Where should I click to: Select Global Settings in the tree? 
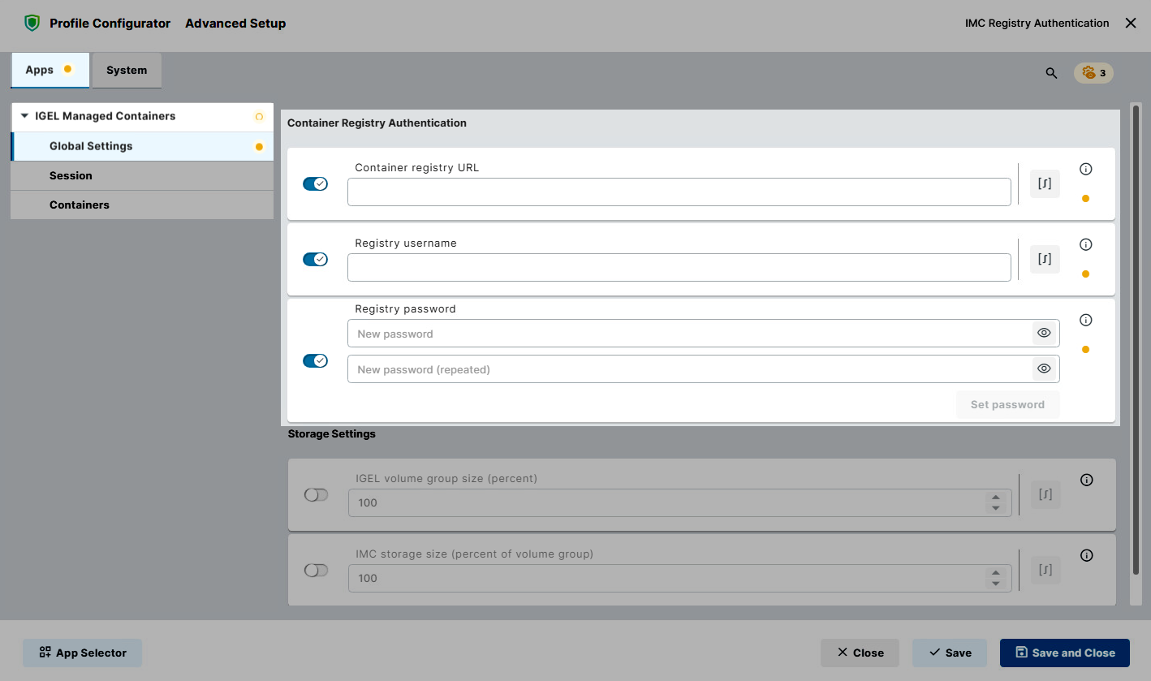142,146
